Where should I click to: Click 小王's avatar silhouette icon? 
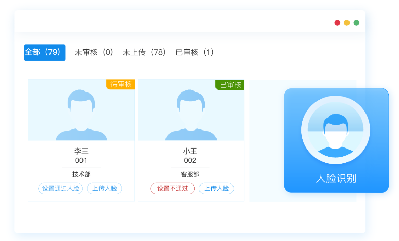pyautogui.click(x=191, y=115)
